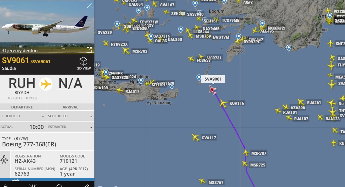The image size is (345, 187).
Task: Open the airport pin next to the SVA9061 label
Action: point(199,78)
